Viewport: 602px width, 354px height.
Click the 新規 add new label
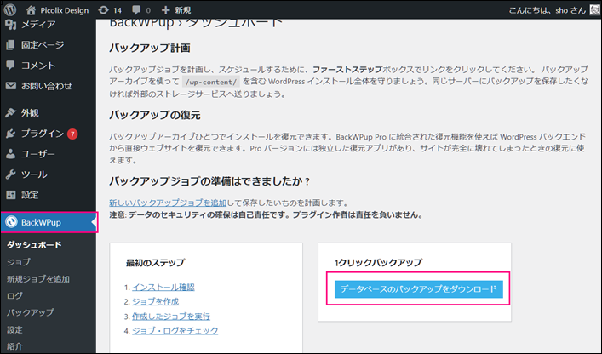click(183, 10)
